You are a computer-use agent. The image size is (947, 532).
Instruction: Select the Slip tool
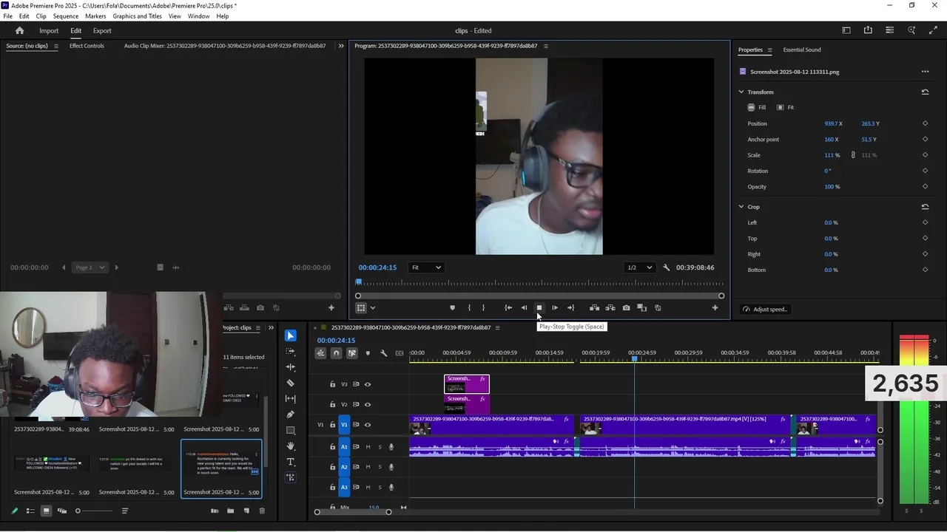290,399
